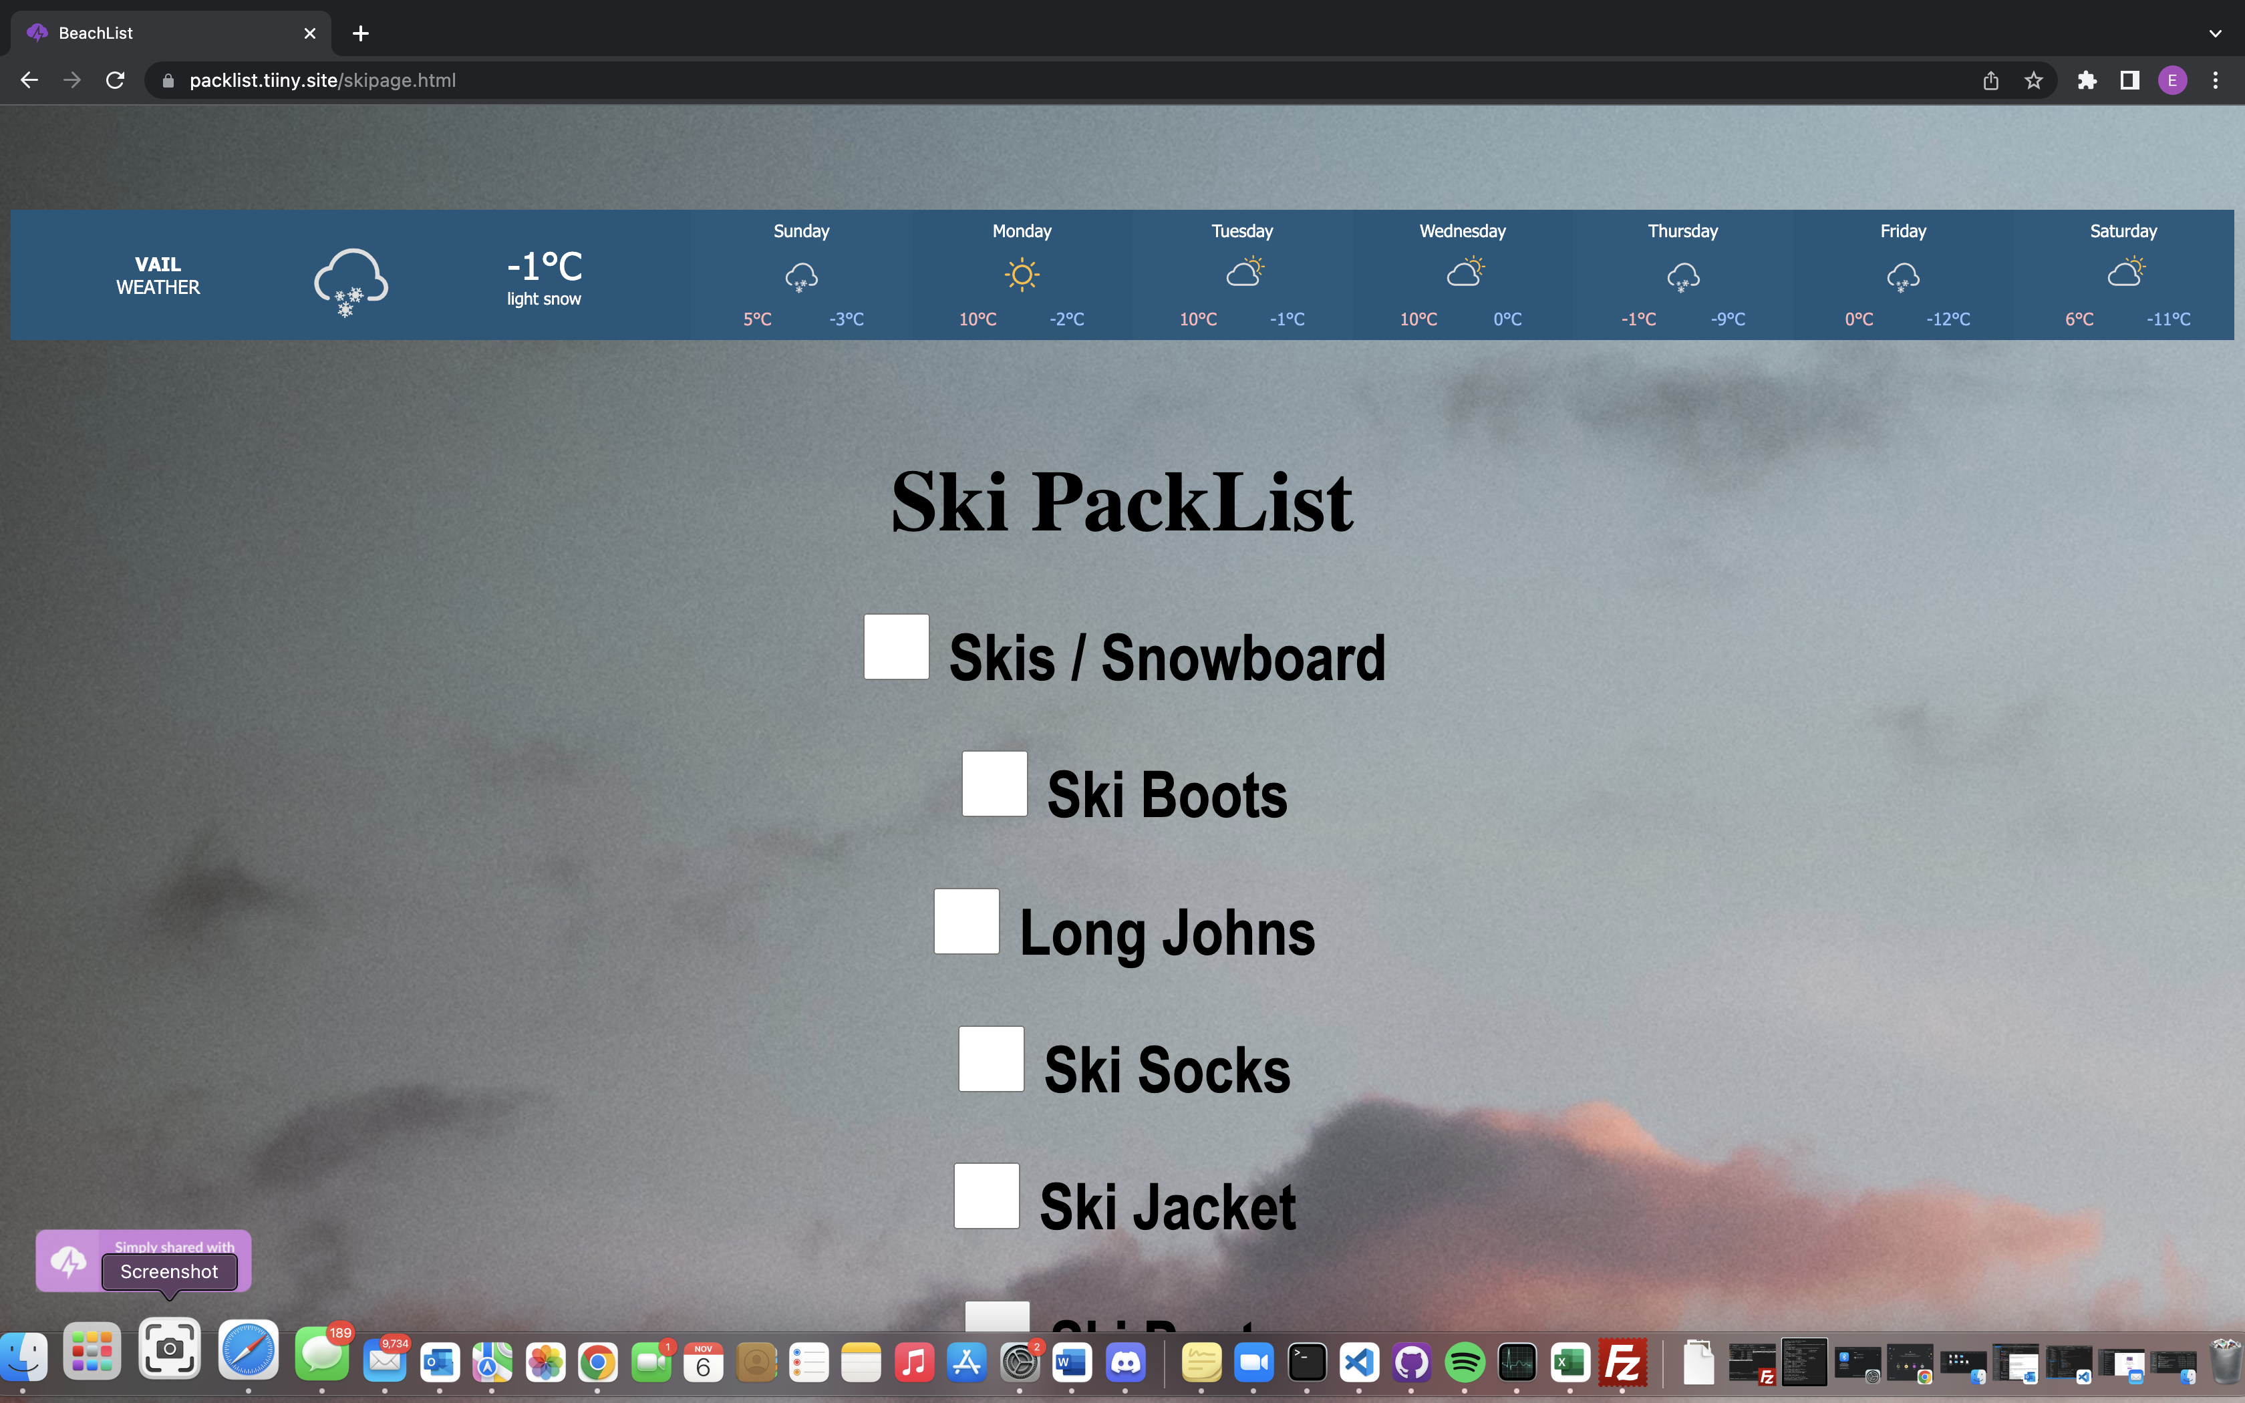Open the profile avatar labeled E
The image size is (2245, 1403).
(2173, 81)
